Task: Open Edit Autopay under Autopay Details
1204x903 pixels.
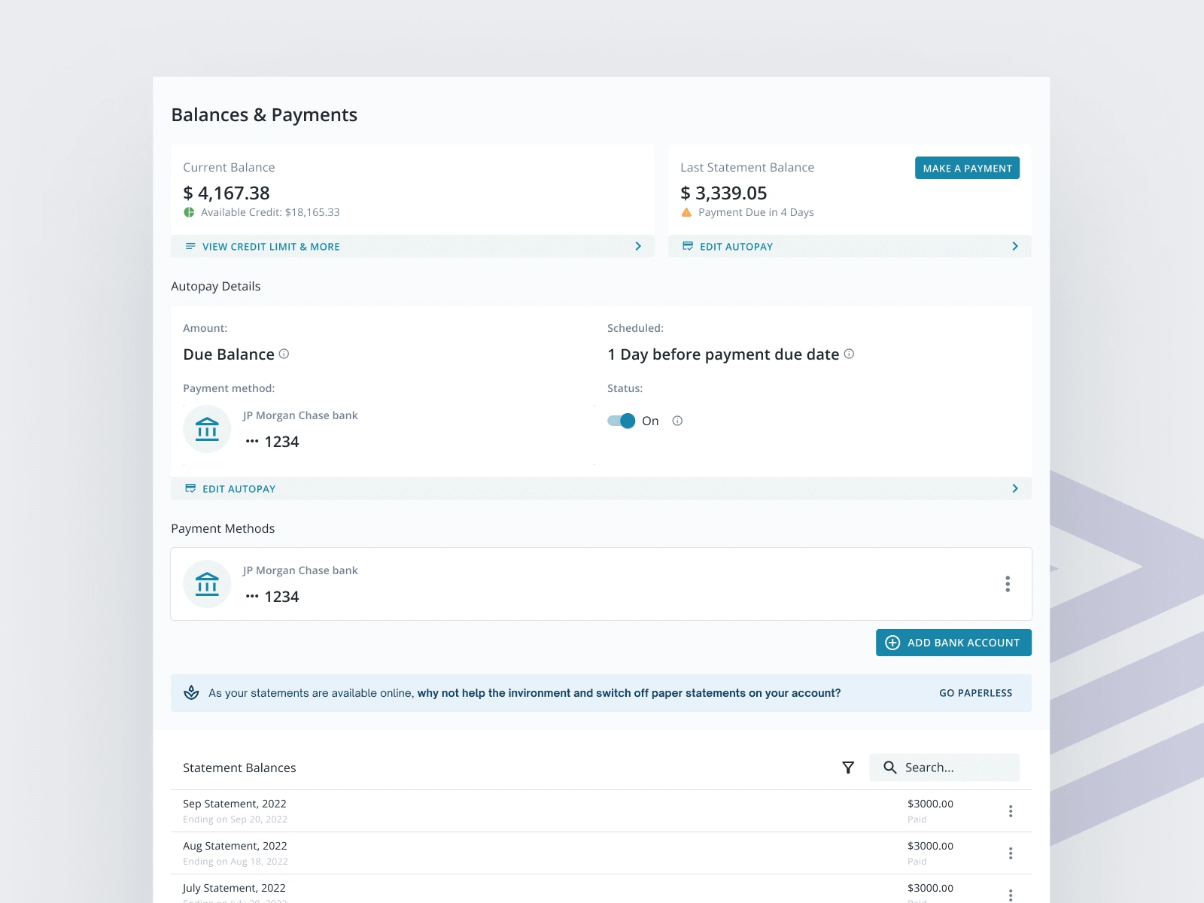Action: (239, 489)
